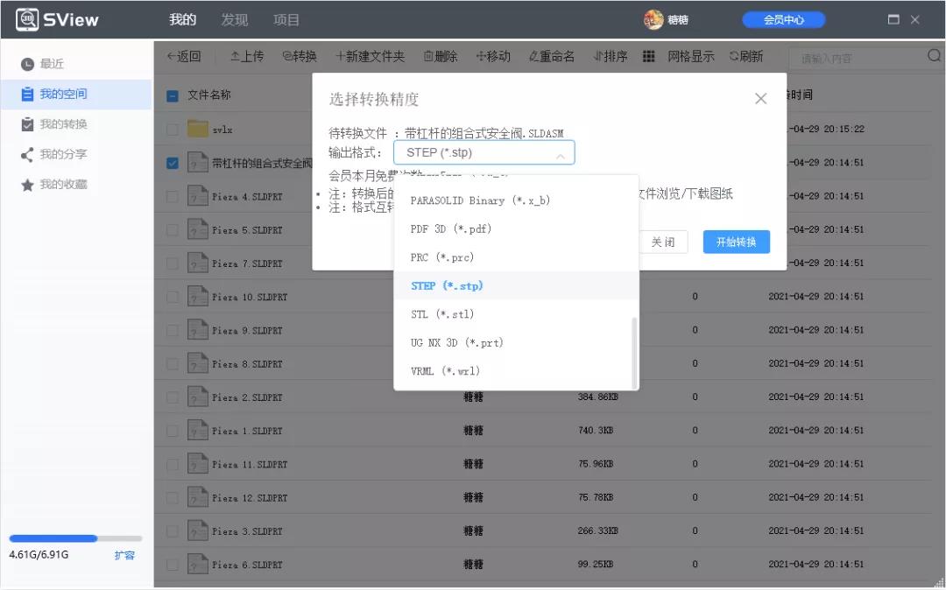Click the Refresh (刷新) icon
Screen dimensions: 946x590
(745, 55)
